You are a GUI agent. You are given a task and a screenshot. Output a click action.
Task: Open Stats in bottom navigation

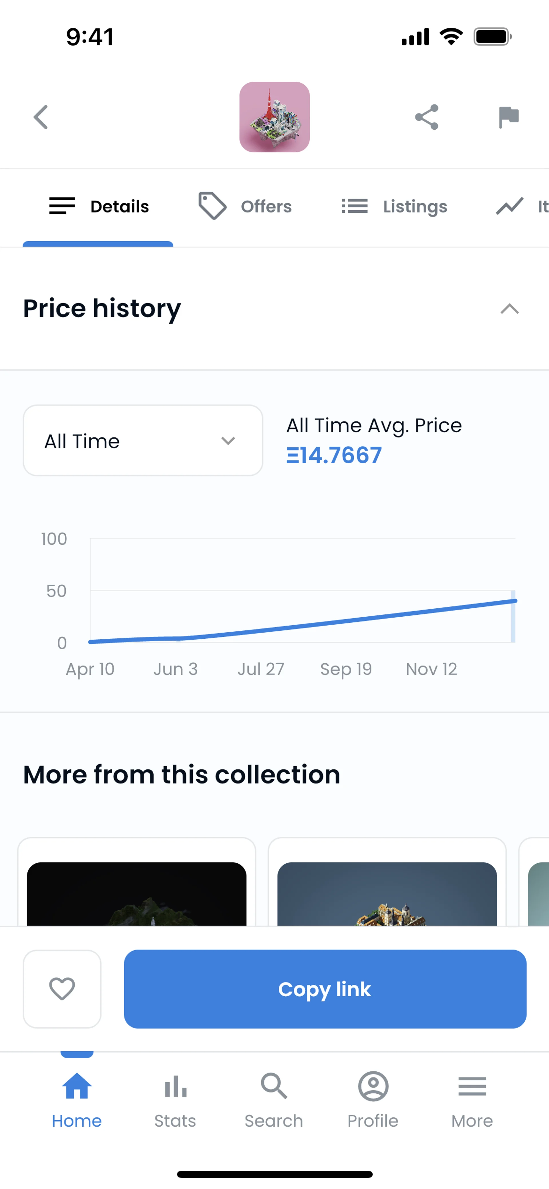[x=175, y=1100]
